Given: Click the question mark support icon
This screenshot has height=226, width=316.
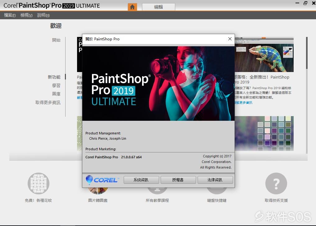Looking at the screenshot, I should [276, 183].
